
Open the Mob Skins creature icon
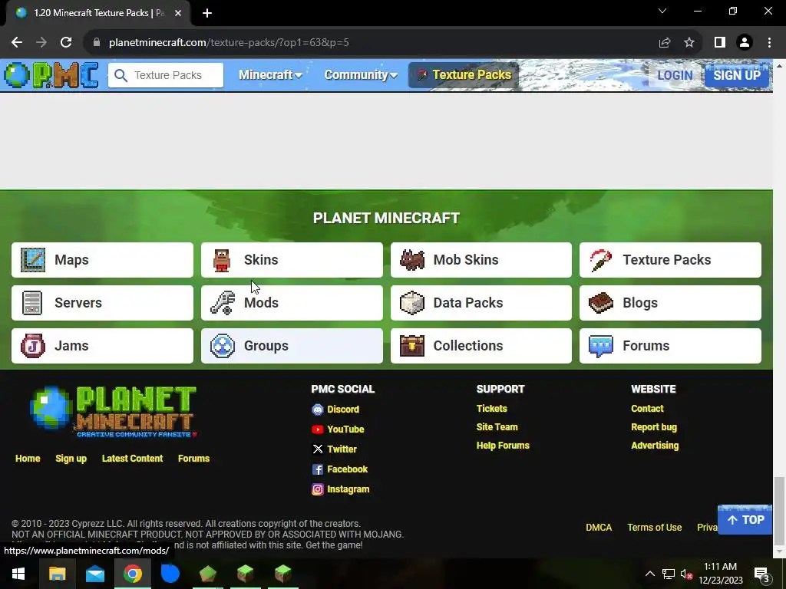coord(412,260)
